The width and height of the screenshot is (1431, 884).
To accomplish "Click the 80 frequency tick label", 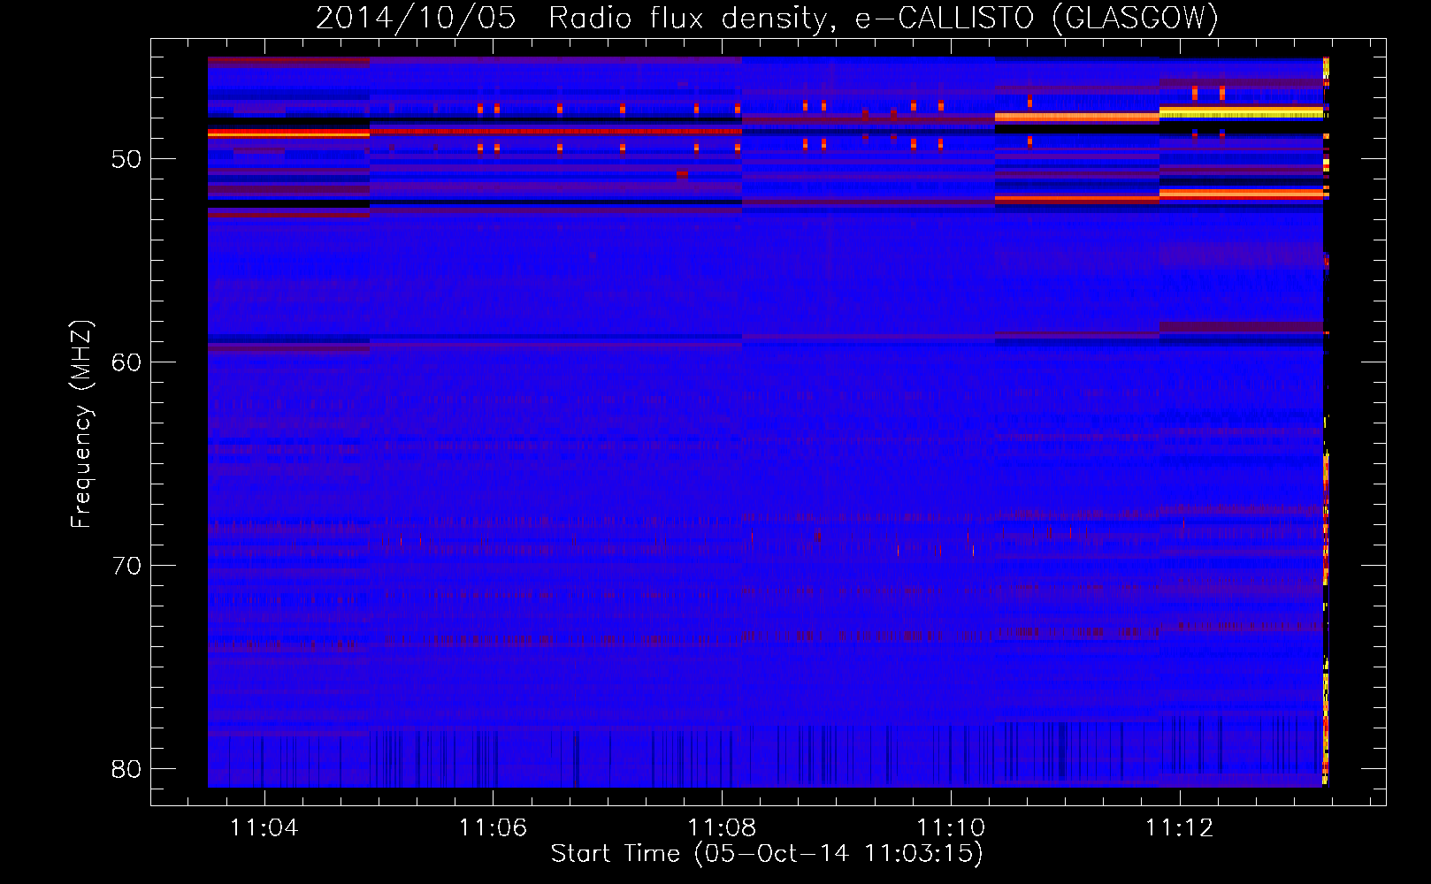I will [126, 769].
